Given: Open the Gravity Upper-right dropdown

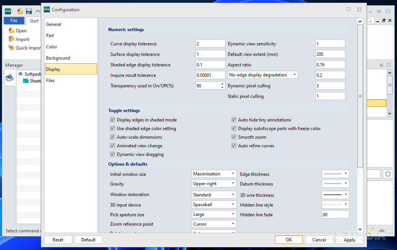Looking at the screenshot, I should click(214, 184).
